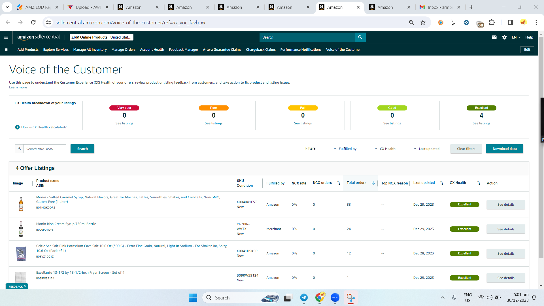Open the browser tab search chevron
544x306 pixels.
(x=7, y=7)
